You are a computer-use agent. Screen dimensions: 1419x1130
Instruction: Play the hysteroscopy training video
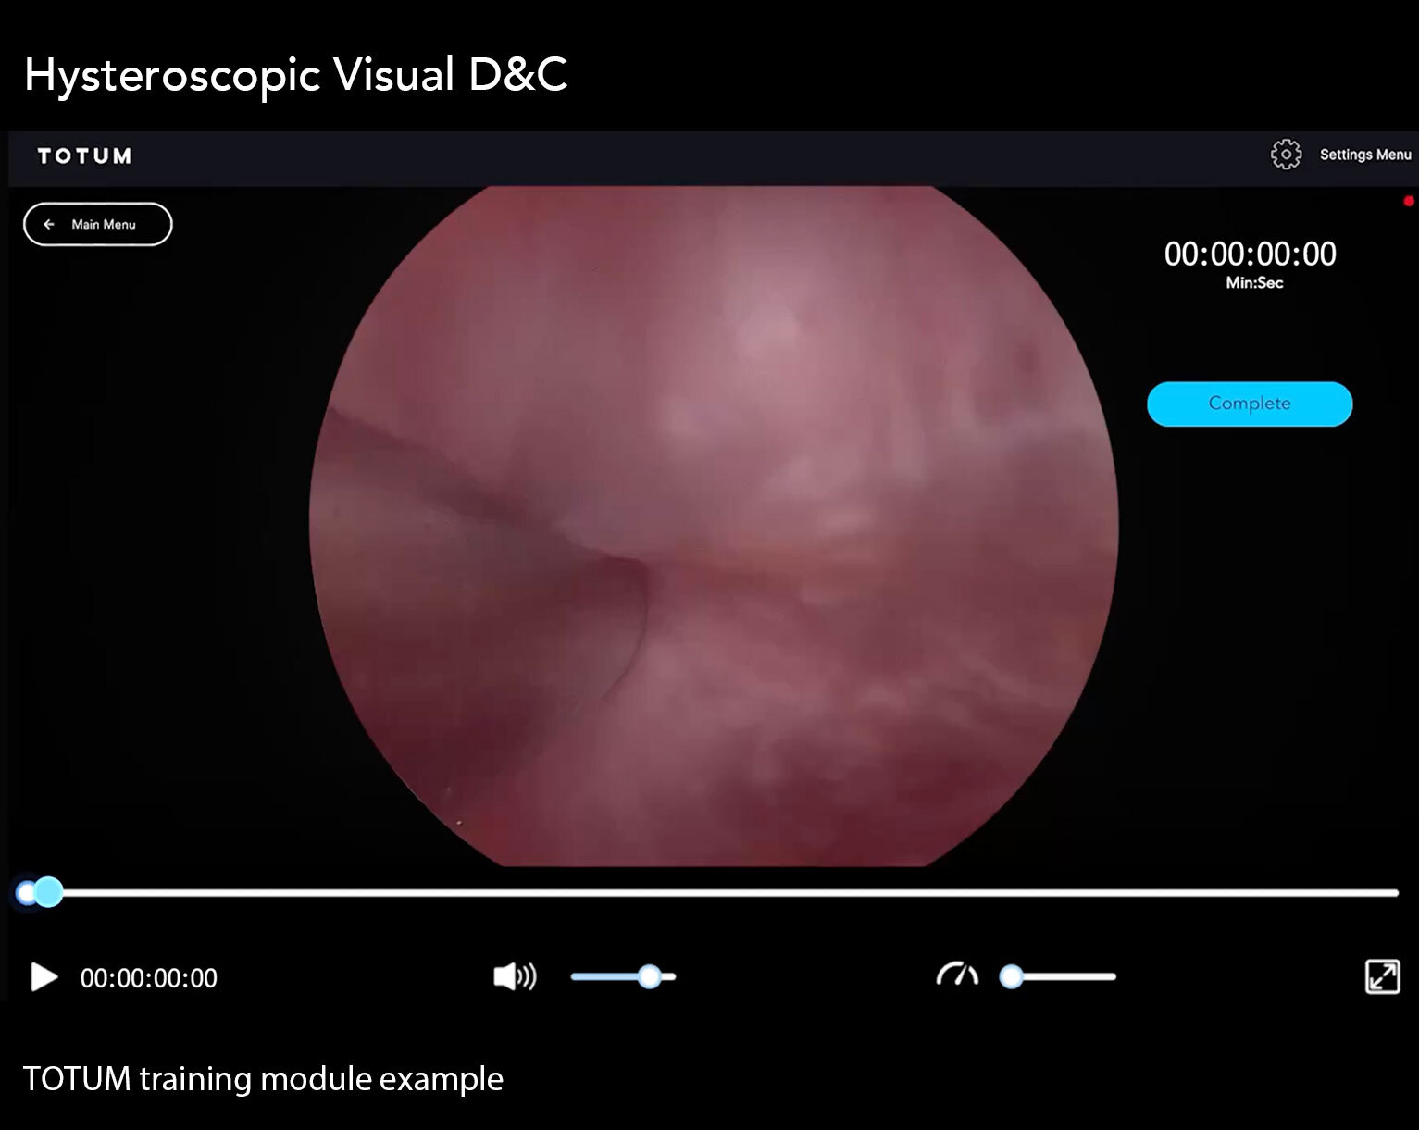[x=44, y=977]
